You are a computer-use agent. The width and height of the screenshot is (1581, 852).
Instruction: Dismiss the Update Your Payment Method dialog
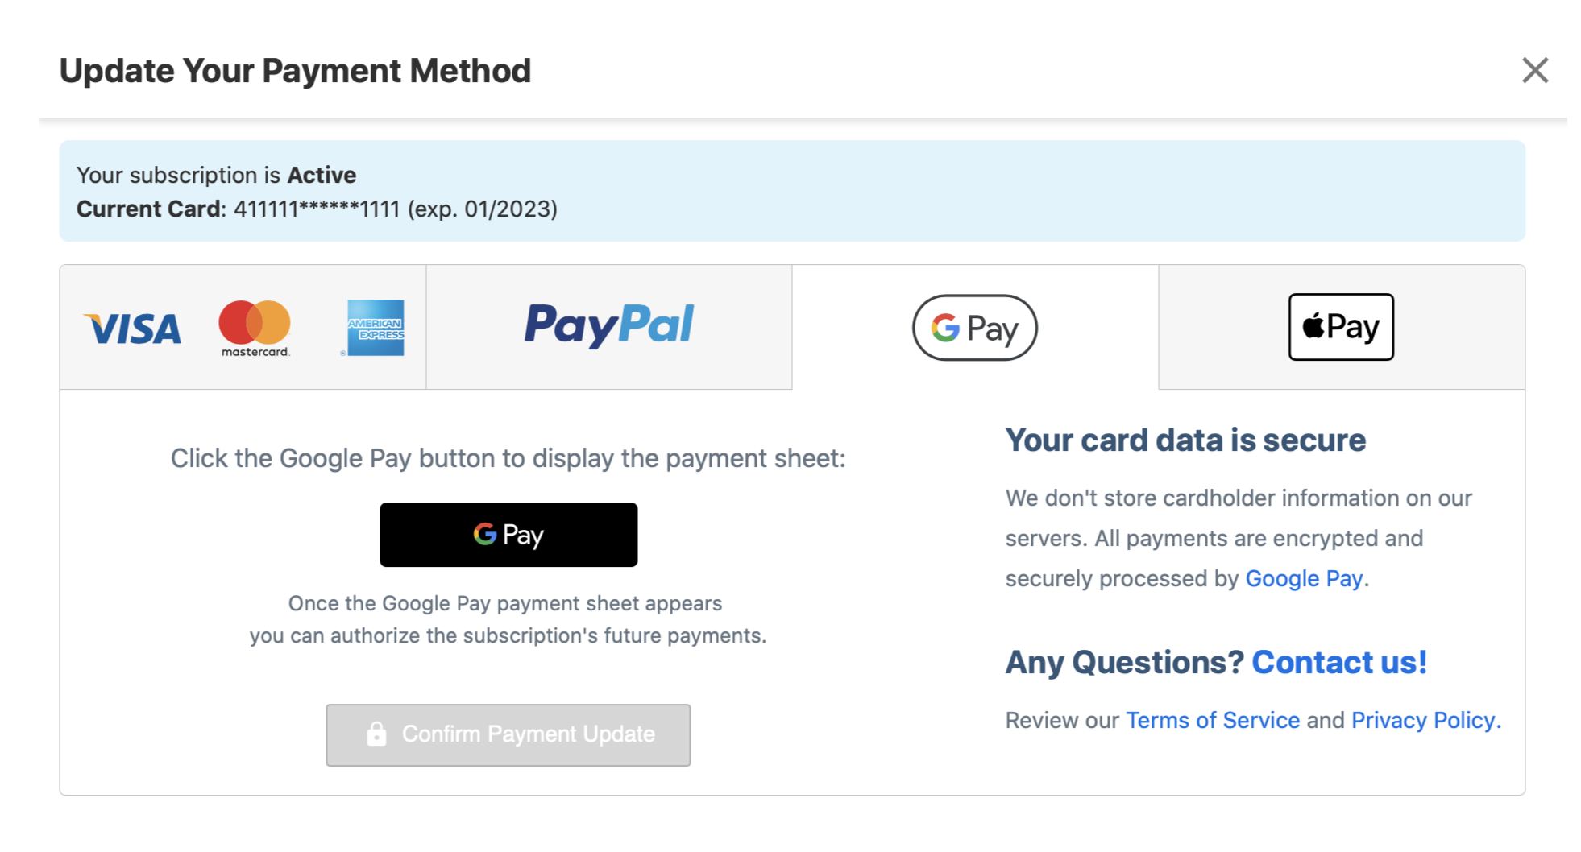pyautogui.click(x=1535, y=70)
